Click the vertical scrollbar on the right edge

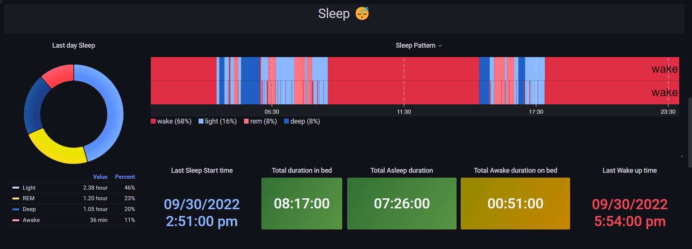690,131
